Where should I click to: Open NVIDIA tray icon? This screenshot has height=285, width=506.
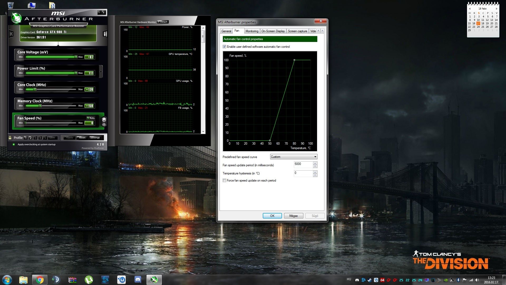pos(445,280)
